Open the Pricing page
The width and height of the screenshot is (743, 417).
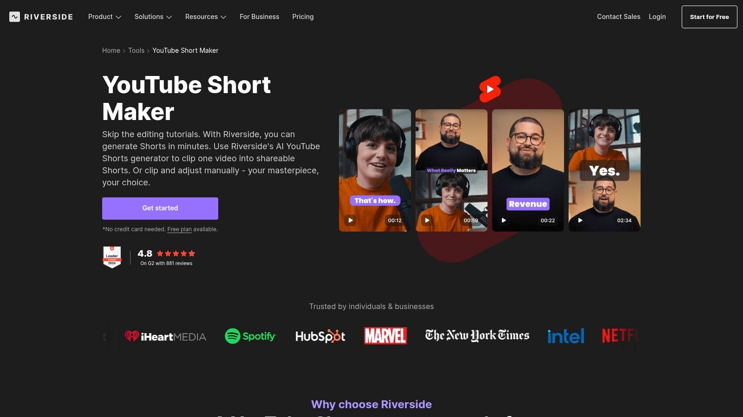[303, 17]
